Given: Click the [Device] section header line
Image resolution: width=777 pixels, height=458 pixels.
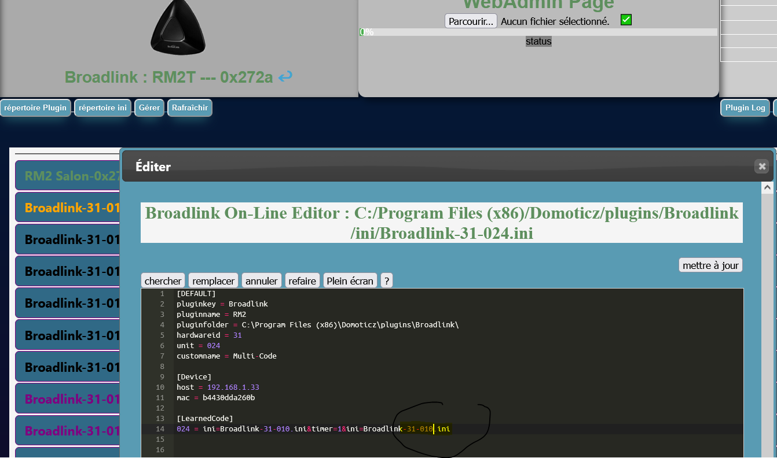Looking at the screenshot, I should pyautogui.click(x=194, y=376).
